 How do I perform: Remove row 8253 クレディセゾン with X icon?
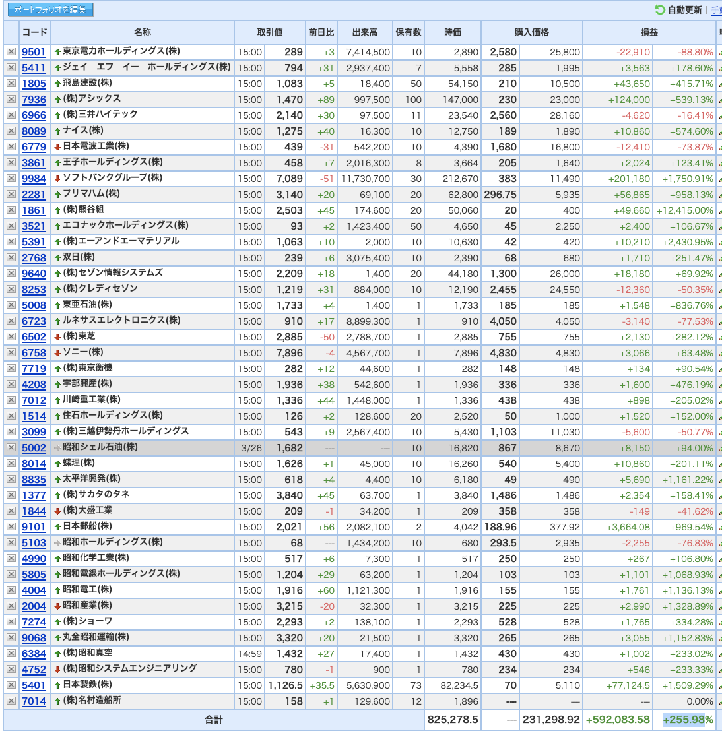(x=11, y=290)
